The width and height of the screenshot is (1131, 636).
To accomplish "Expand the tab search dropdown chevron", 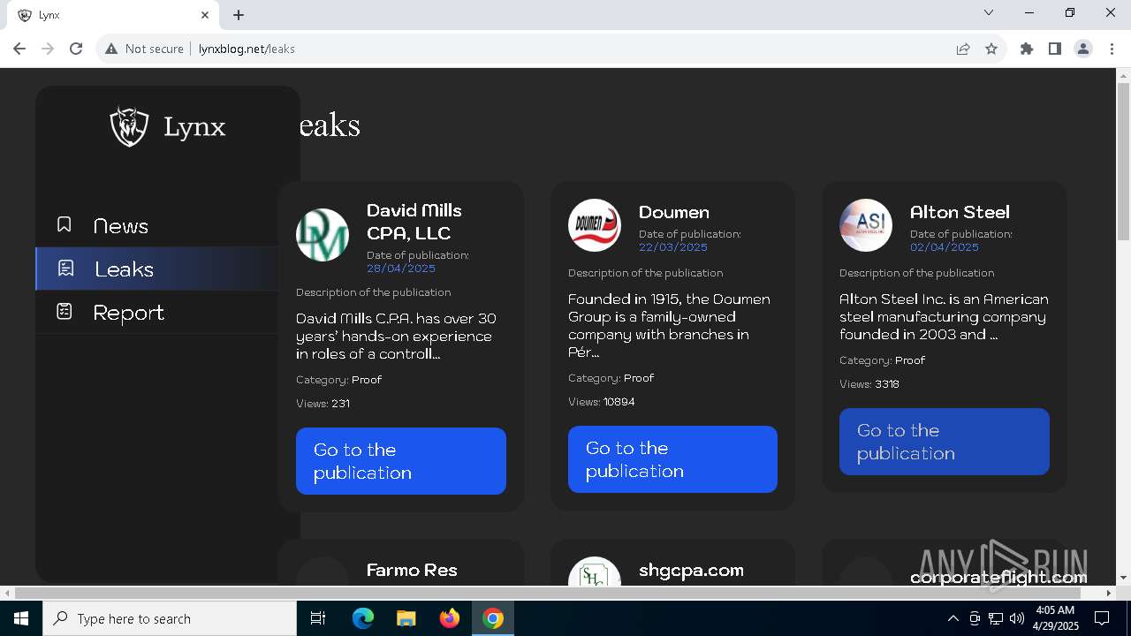I will 989,12.
